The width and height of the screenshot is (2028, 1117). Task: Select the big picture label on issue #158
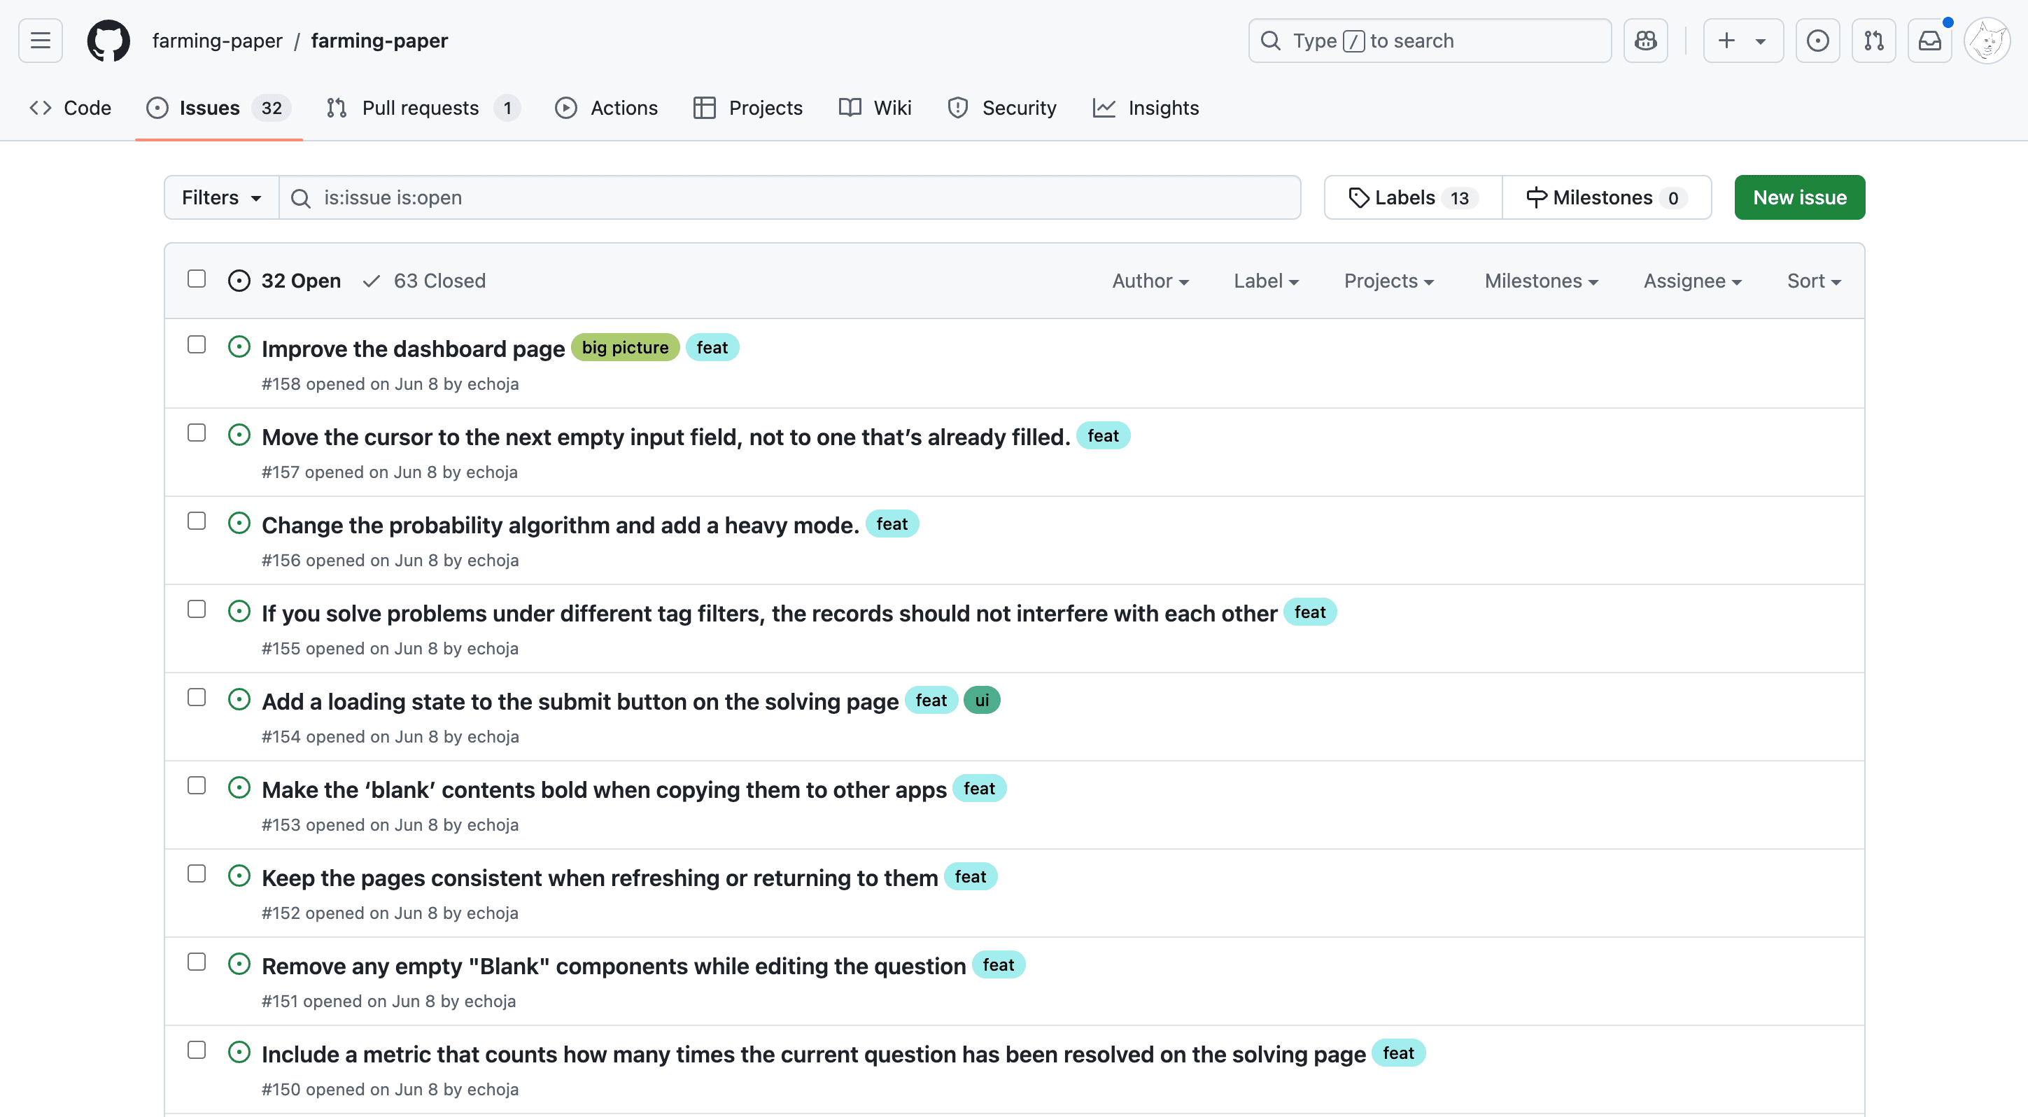(625, 347)
